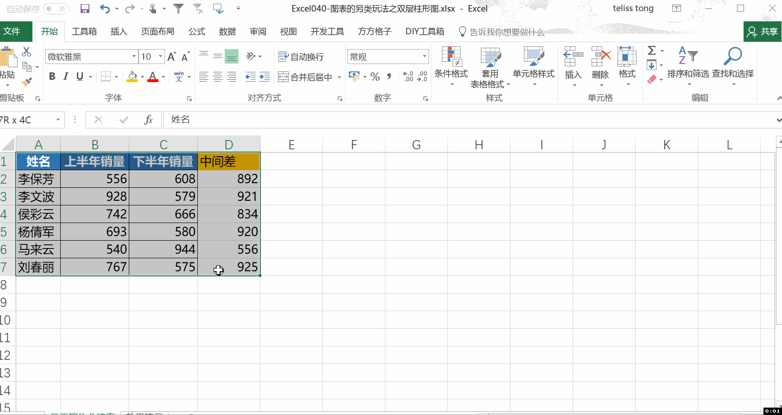Image resolution: width=782 pixels, height=415 pixels.
Task: Click the cut scissors icon
Action: click(x=26, y=51)
